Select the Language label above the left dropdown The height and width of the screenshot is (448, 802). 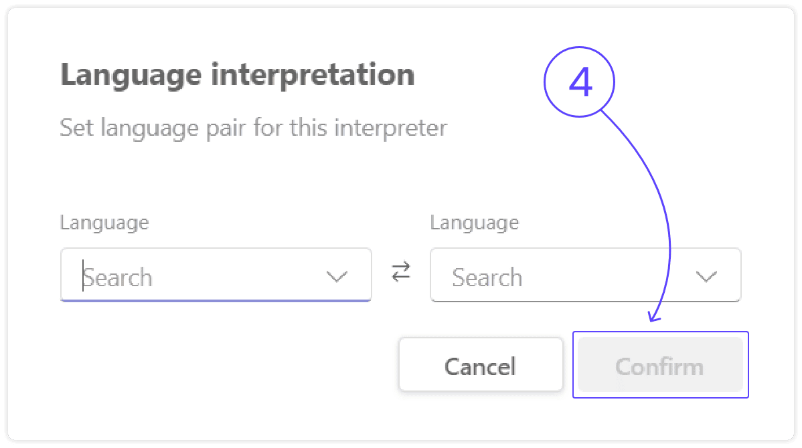[x=104, y=223]
